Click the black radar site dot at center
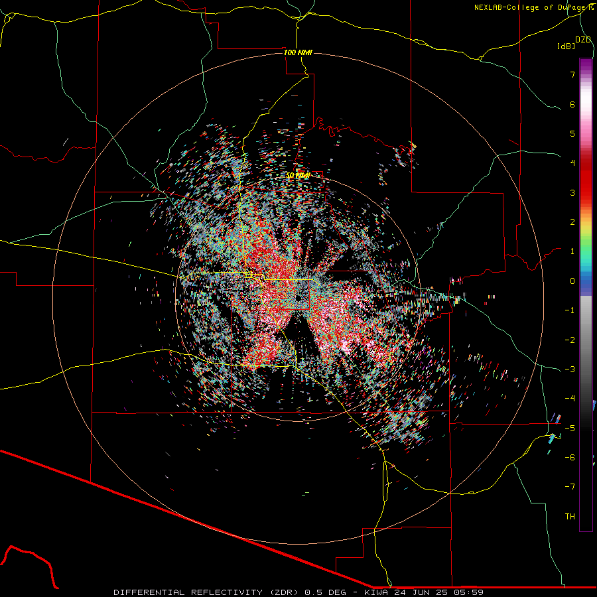This screenshot has width=597, height=597. click(x=298, y=298)
